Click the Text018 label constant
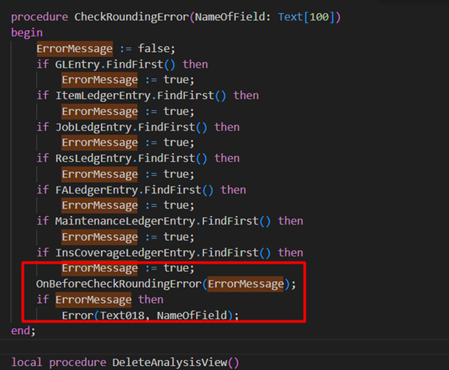Image resolution: width=449 pixels, height=370 pixels. click(122, 316)
